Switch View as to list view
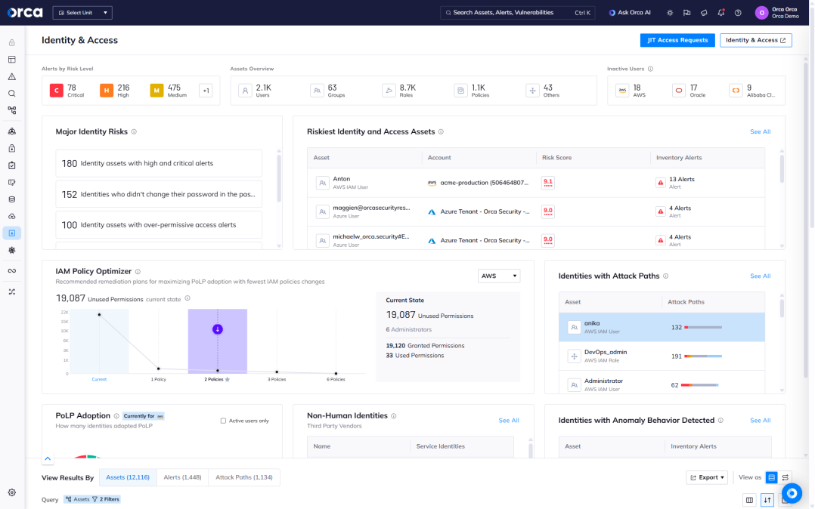The image size is (815, 509). [772, 477]
